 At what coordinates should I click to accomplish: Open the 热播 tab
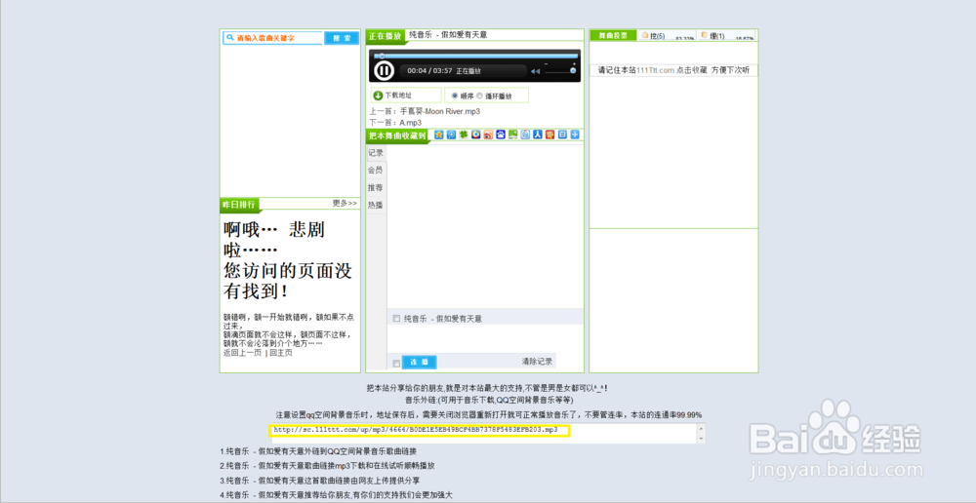(x=376, y=205)
